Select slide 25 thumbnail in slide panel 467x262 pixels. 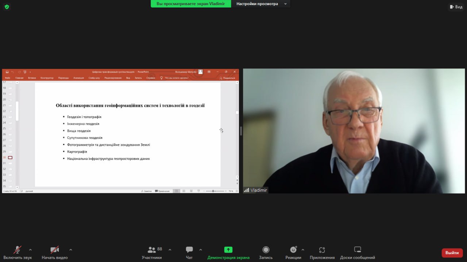point(10,129)
